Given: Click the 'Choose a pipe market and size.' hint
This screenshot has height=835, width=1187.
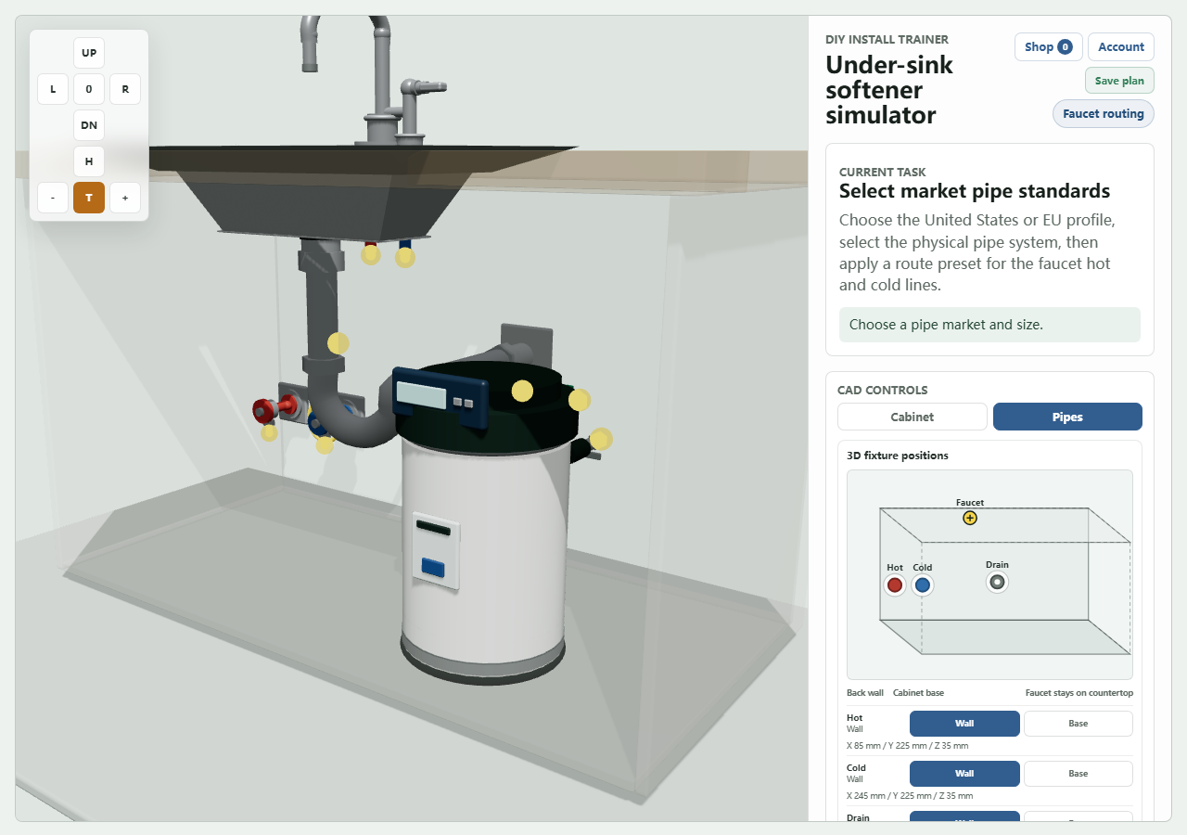Looking at the screenshot, I should coord(989,325).
